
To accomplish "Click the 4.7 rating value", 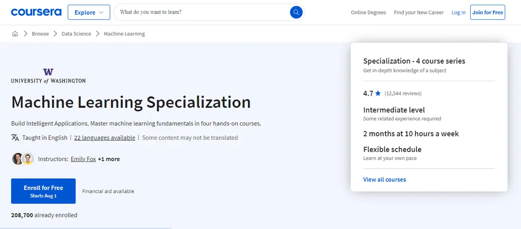I will [368, 93].
